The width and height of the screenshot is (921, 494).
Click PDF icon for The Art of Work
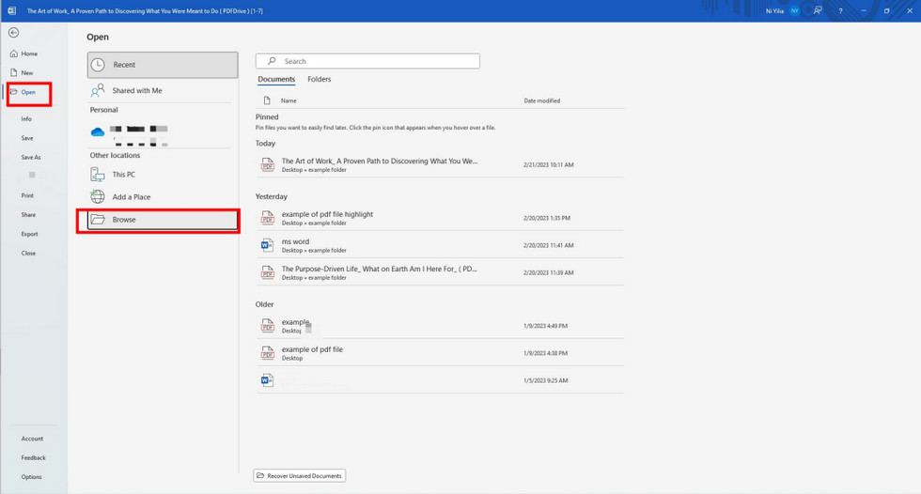point(267,165)
